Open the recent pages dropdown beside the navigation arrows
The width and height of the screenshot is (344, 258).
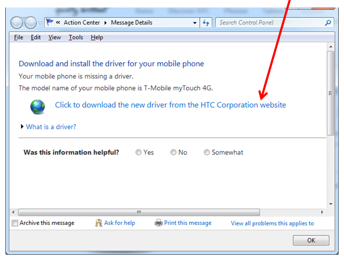click(41, 22)
